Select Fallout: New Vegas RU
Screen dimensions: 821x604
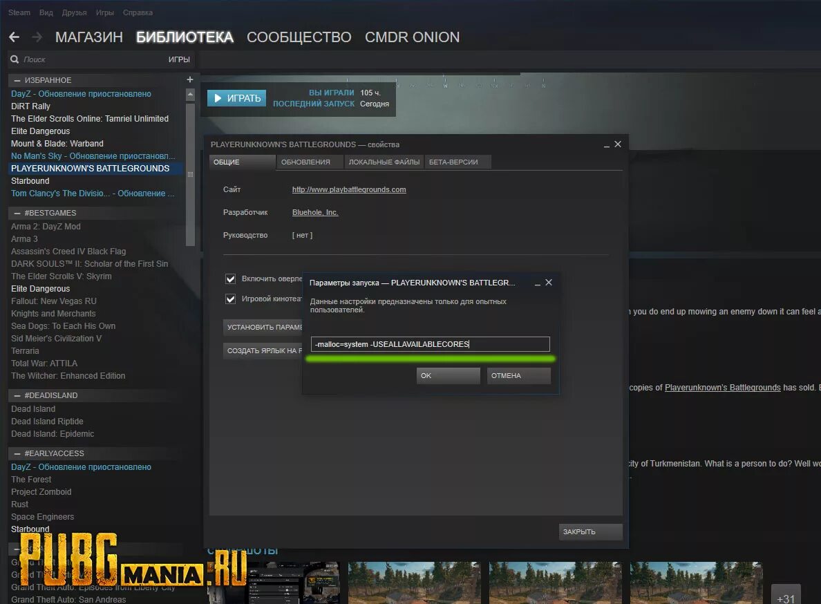tap(53, 301)
